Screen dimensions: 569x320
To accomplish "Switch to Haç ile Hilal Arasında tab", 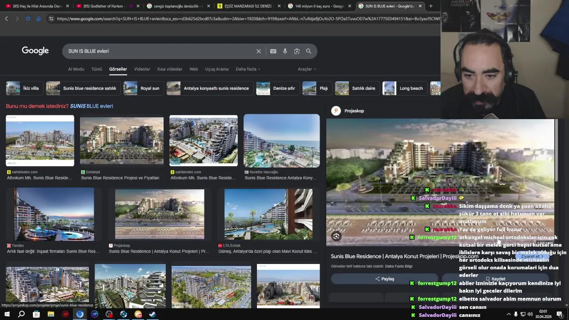I will (x=37, y=6).
